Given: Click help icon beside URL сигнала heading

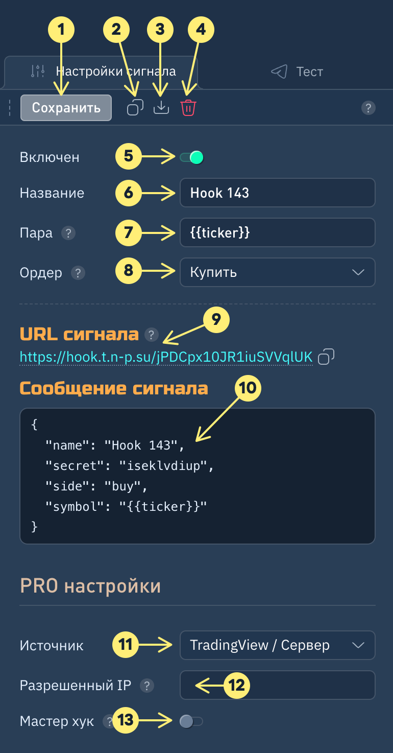Looking at the screenshot, I should tap(151, 335).
